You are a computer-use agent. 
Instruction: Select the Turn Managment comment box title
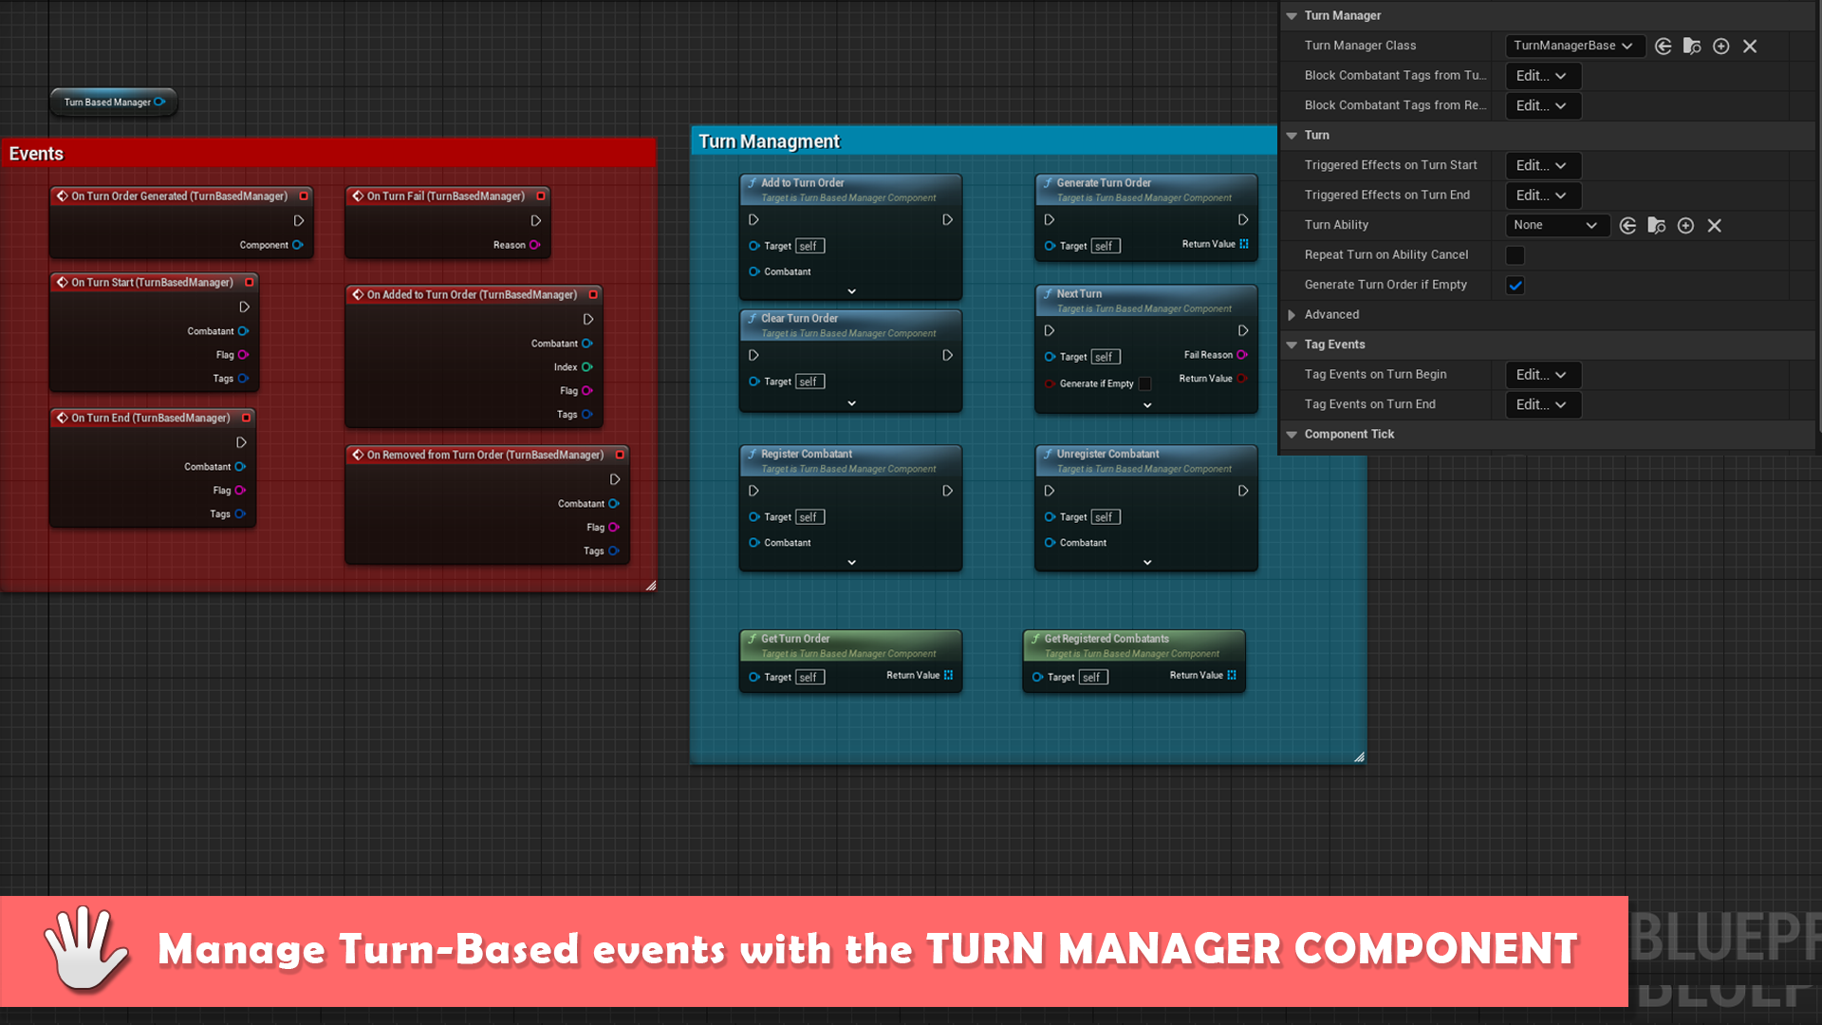click(x=769, y=141)
